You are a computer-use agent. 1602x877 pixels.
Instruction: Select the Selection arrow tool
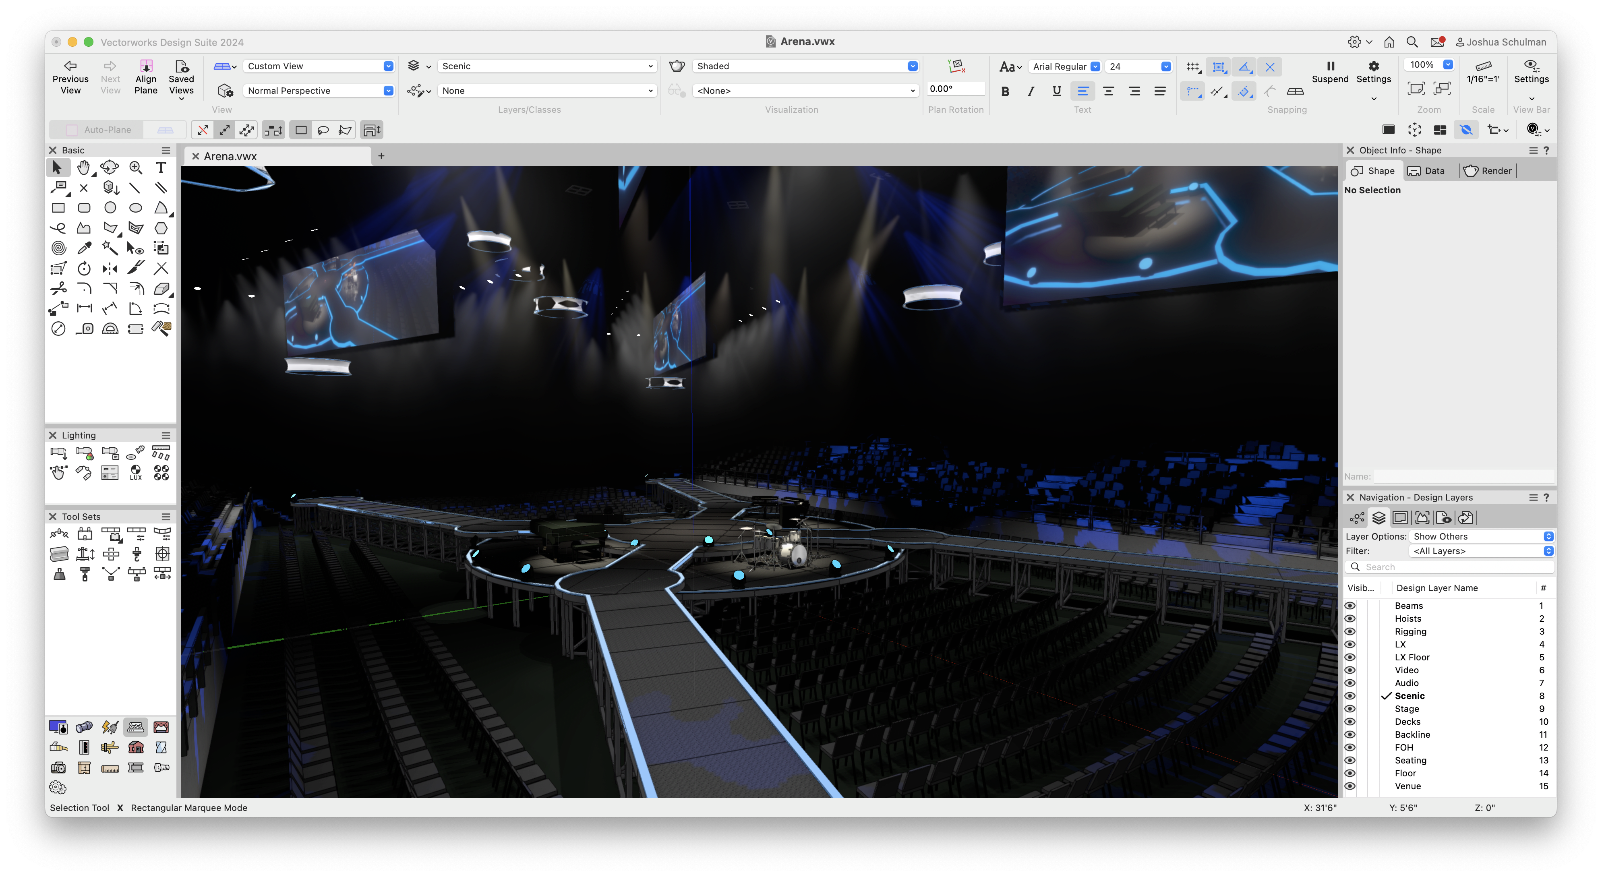point(57,168)
